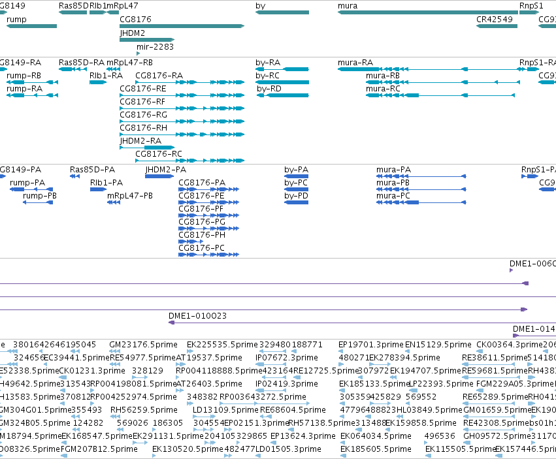Open the CG8176-PA protein label

pyautogui.click(x=202, y=183)
